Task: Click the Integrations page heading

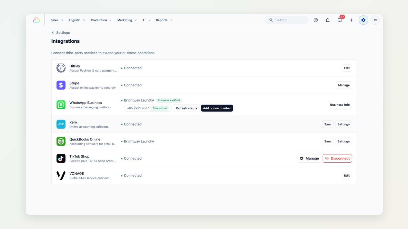Action: pos(66,41)
